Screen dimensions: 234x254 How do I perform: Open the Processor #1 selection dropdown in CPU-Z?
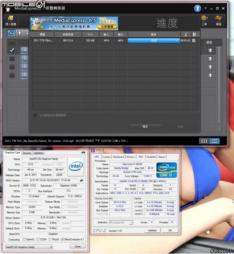click(x=121, y=222)
